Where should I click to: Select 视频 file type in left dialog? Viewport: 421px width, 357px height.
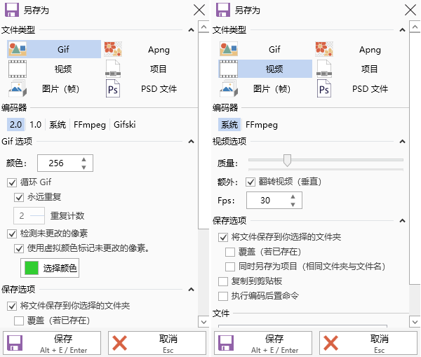pyautogui.click(x=54, y=69)
